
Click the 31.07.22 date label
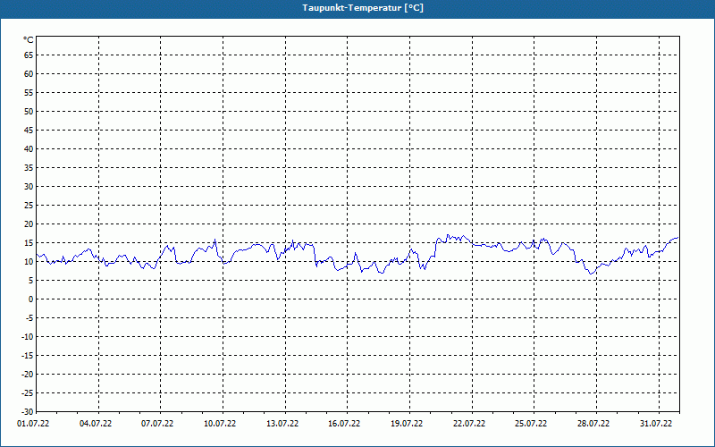click(x=656, y=424)
